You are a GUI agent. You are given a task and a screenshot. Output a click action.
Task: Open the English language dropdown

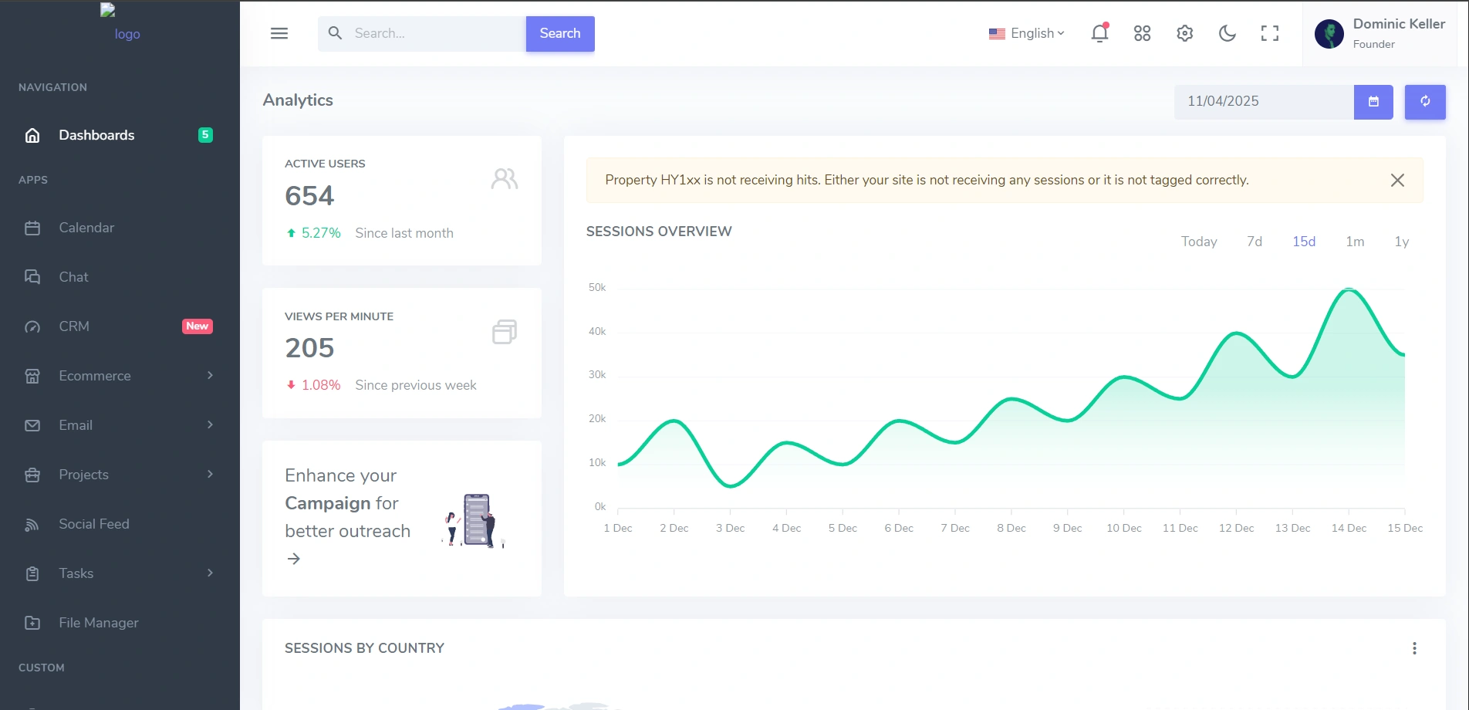coord(1027,33)
